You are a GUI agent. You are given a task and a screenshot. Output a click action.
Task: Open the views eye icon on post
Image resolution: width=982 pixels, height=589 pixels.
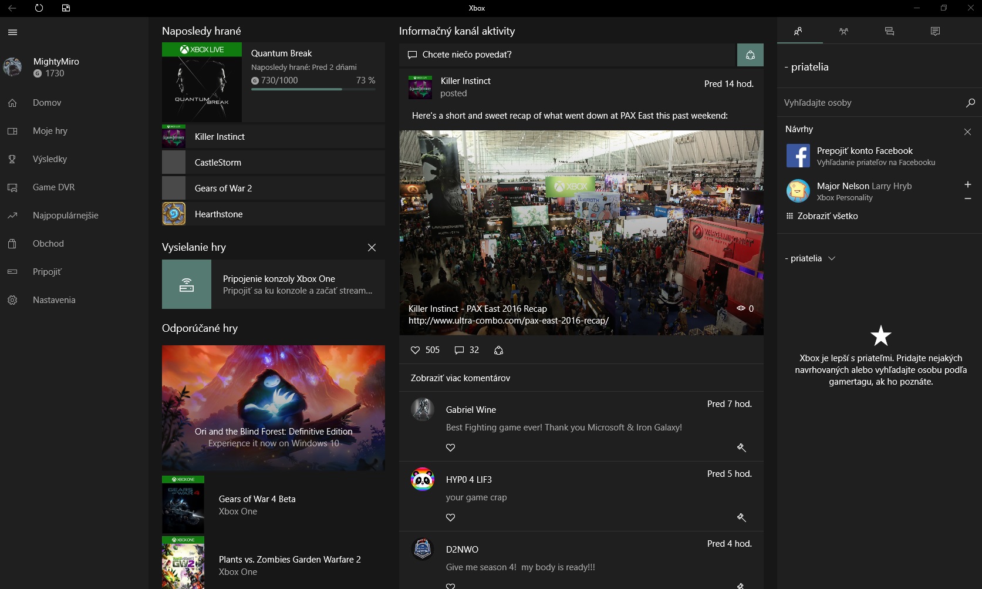741,308
